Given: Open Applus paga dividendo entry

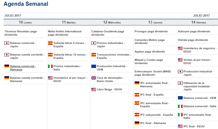Looking at the screenshot, I should point(150,52).
